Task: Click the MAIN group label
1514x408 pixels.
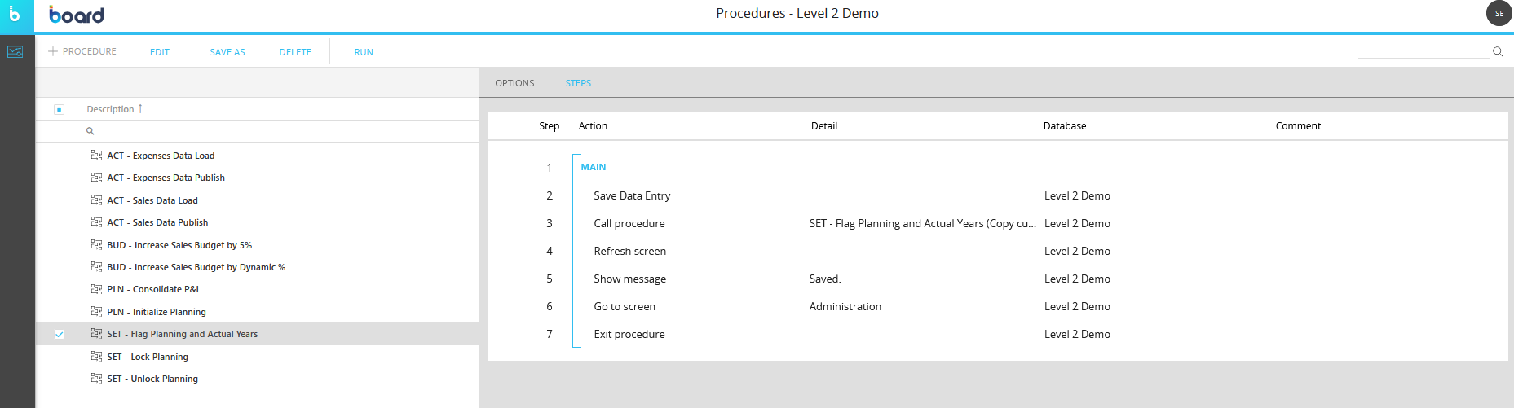Action: click(x=593, y=167)
